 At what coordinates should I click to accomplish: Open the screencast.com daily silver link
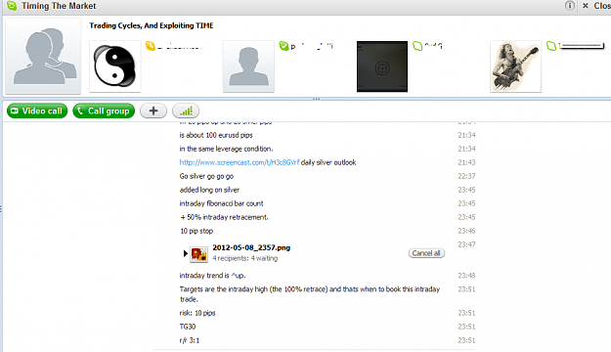(240, 162)
